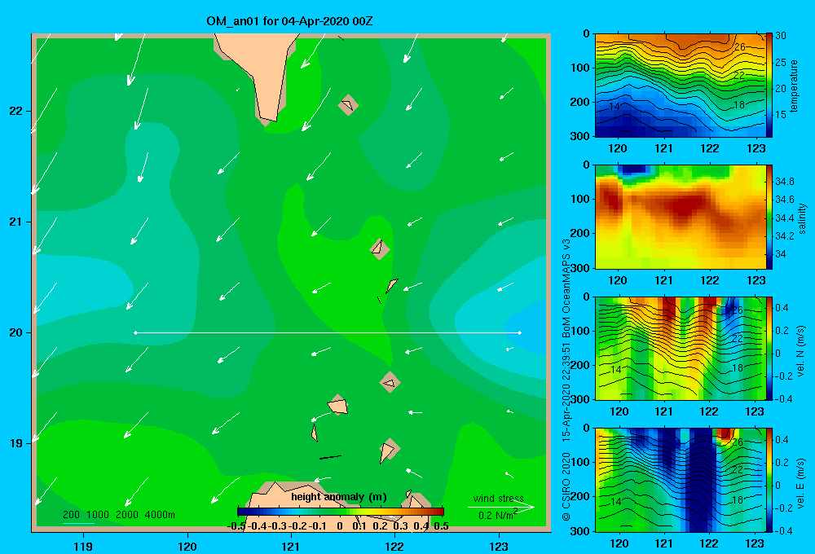The height and width of the screenshot is (554, 815).
Task: Open the northward velocity section panel
Action: [x=681, y=348]
